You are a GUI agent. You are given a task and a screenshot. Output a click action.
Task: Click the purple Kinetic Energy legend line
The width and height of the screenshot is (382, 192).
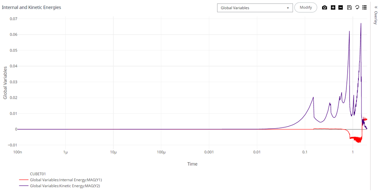click(24, 186)
